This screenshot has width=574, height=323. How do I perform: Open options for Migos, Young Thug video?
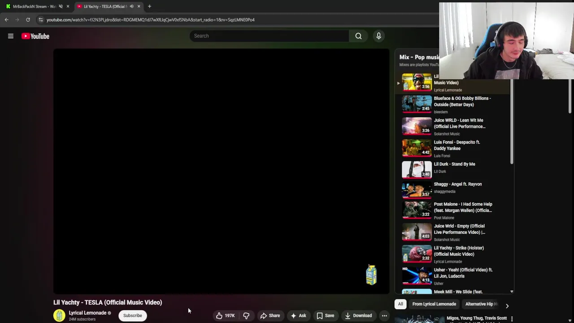pos(512,319)
